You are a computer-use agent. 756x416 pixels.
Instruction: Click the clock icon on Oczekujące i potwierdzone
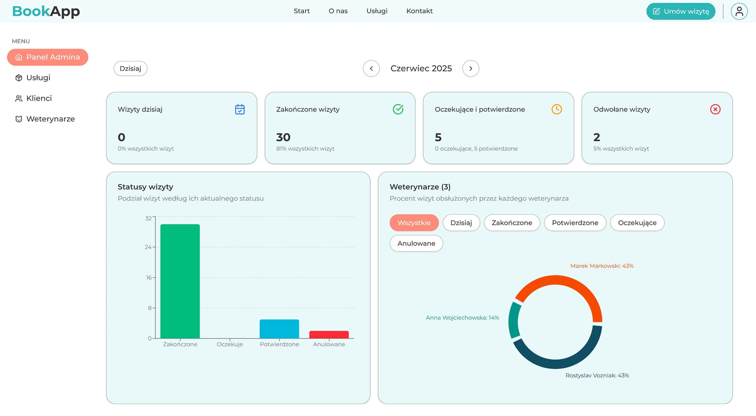pos(556,109)
